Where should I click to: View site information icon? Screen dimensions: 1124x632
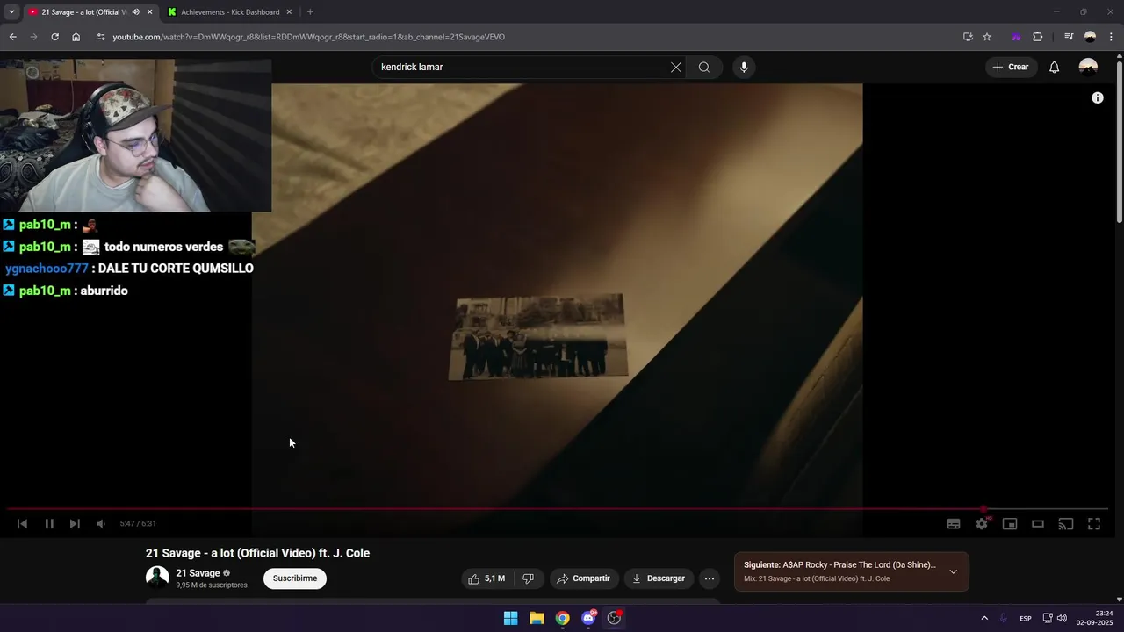[101, 37]
